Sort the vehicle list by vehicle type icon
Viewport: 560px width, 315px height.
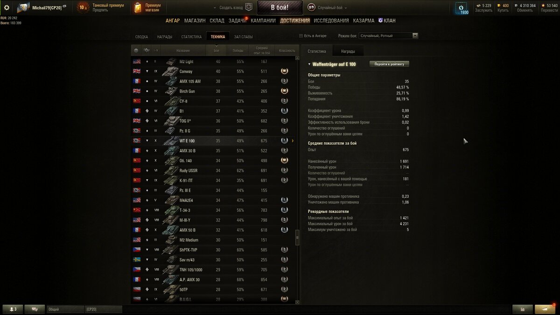[x=147, y=50]
